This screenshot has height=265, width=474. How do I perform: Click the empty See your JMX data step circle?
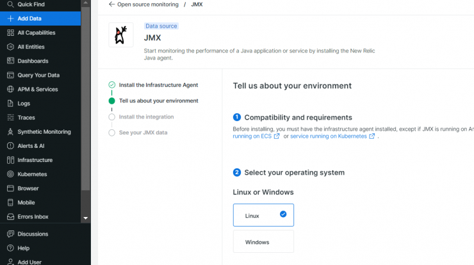[x=112, y=132]
